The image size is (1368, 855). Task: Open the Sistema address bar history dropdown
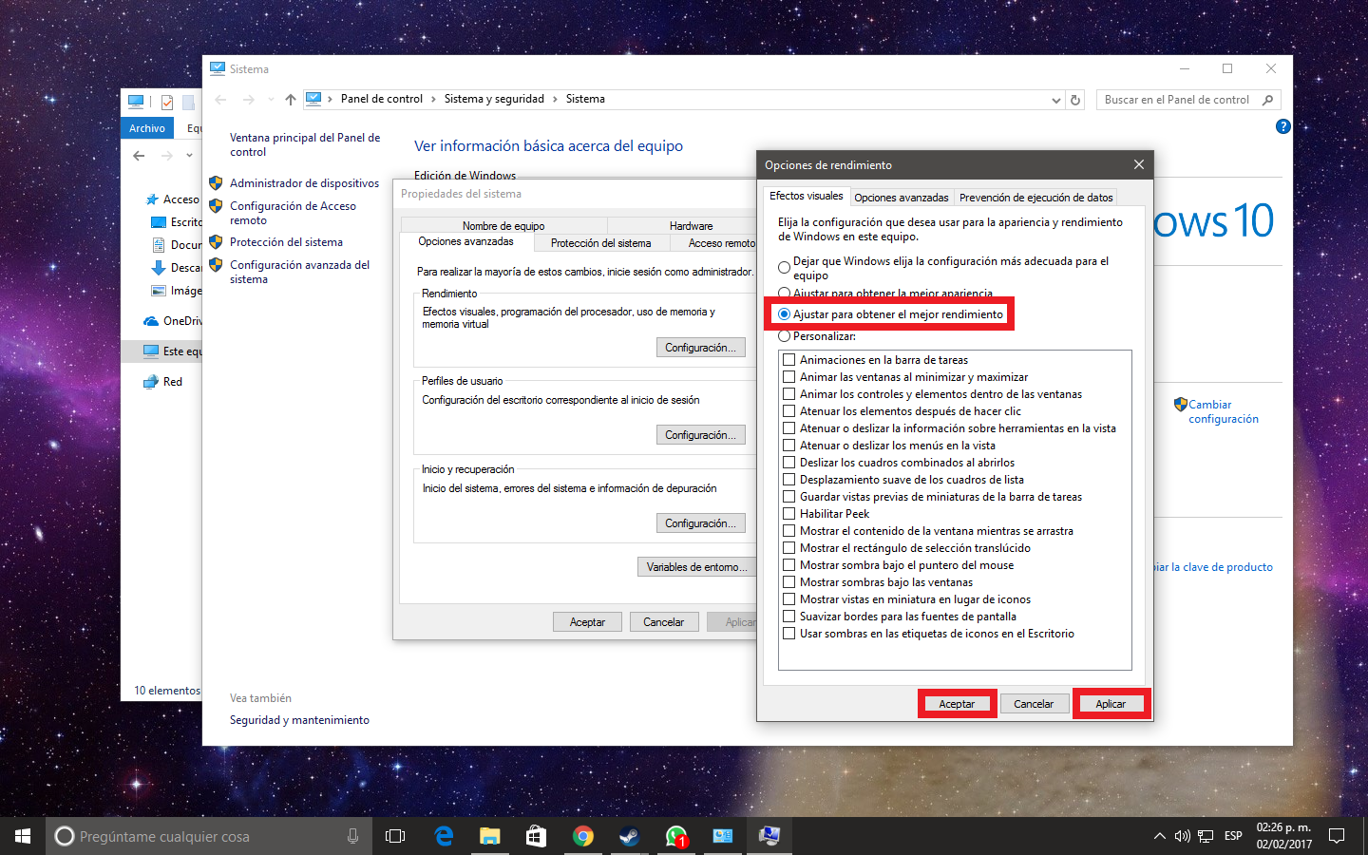click(1056, 100)
